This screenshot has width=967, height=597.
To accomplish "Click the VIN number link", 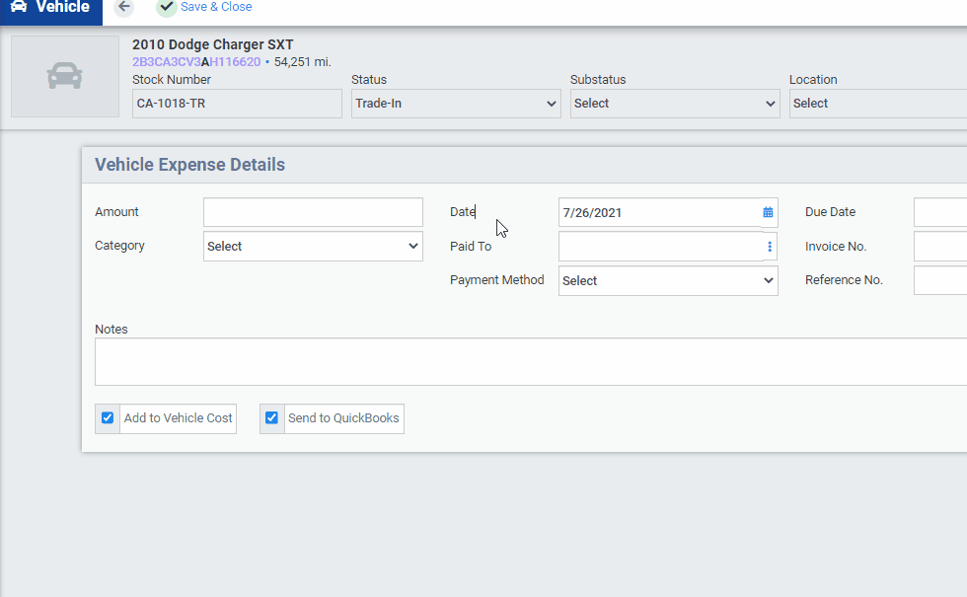I will [x=196, y=62].
